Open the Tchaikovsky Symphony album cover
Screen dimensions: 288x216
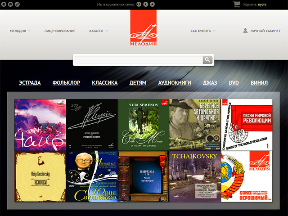(x=195, y=176)
